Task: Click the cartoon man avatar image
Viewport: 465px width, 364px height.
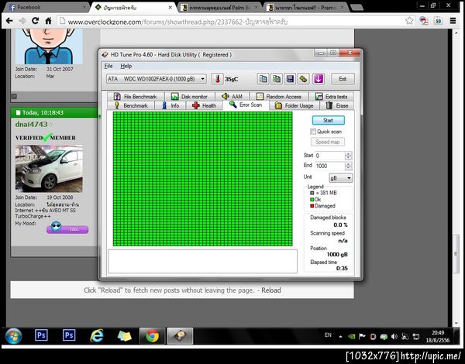Action: click(x=49, y=46)
